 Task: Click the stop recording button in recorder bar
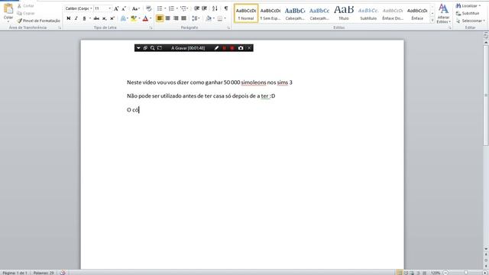click(232, 48)
